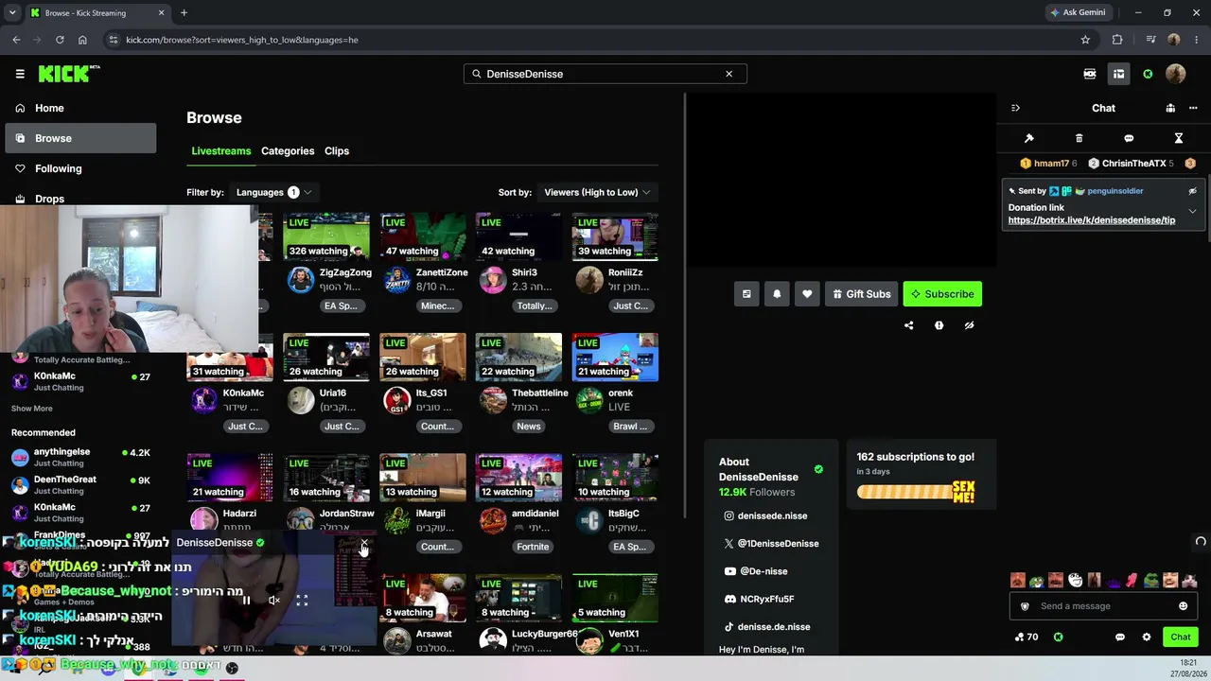Open the Viewers (High to Low) sort dropdown
Viewport: 1211px width, 681px height.
(x=597, y=192)
